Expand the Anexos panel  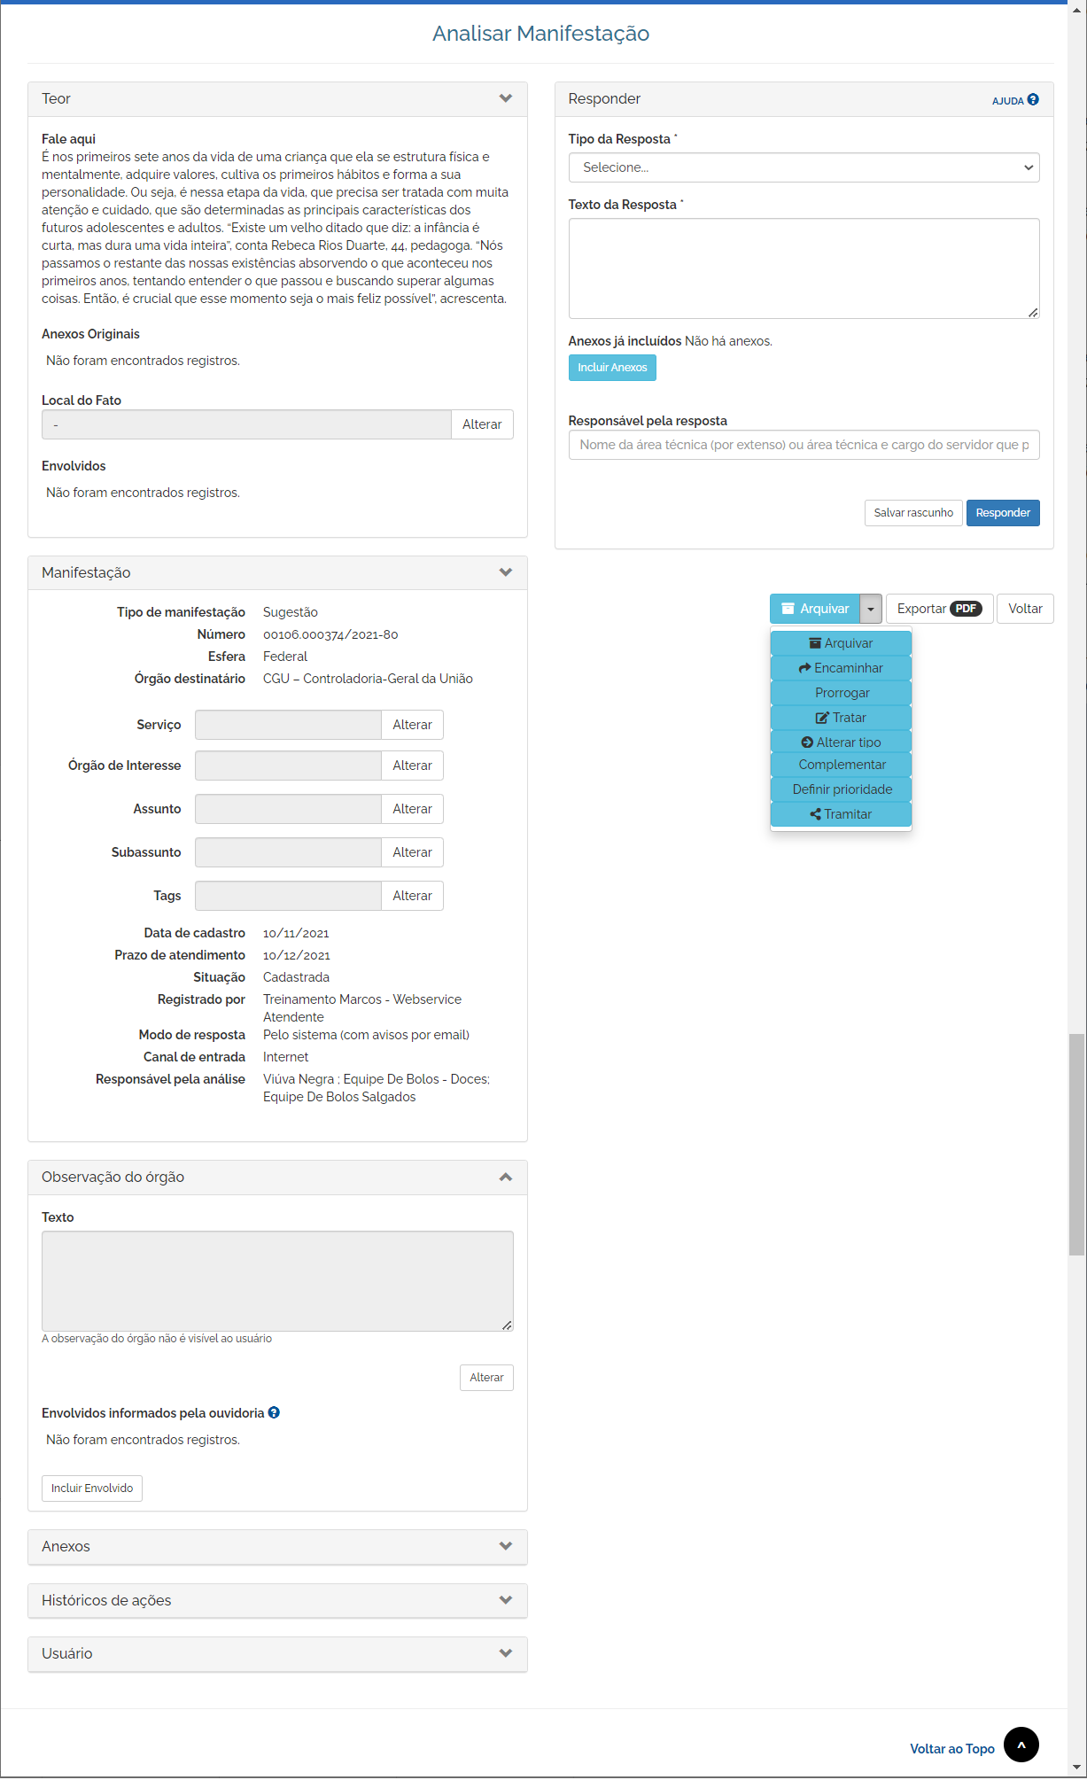506,1546
